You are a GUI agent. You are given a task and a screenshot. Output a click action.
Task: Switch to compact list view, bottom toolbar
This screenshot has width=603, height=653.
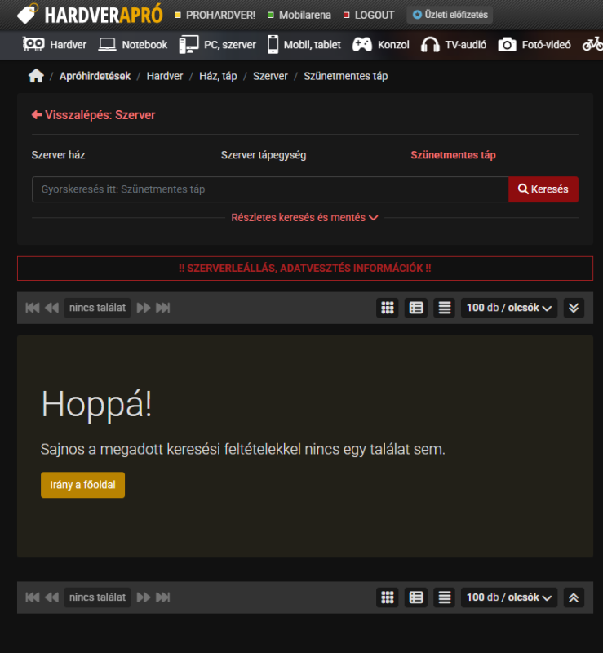[x=445, y=597]
